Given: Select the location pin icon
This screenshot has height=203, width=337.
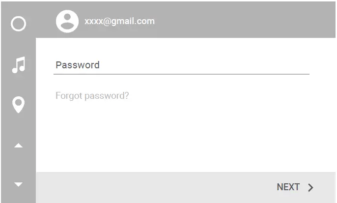Looking at the screenshot, I should click(x=18, y=104).
